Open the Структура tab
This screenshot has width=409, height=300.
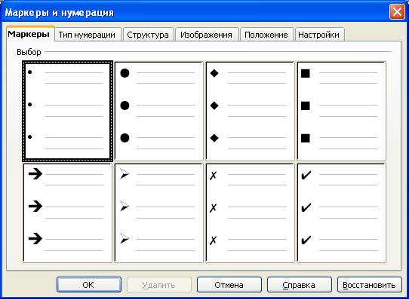tap(148, 35)
